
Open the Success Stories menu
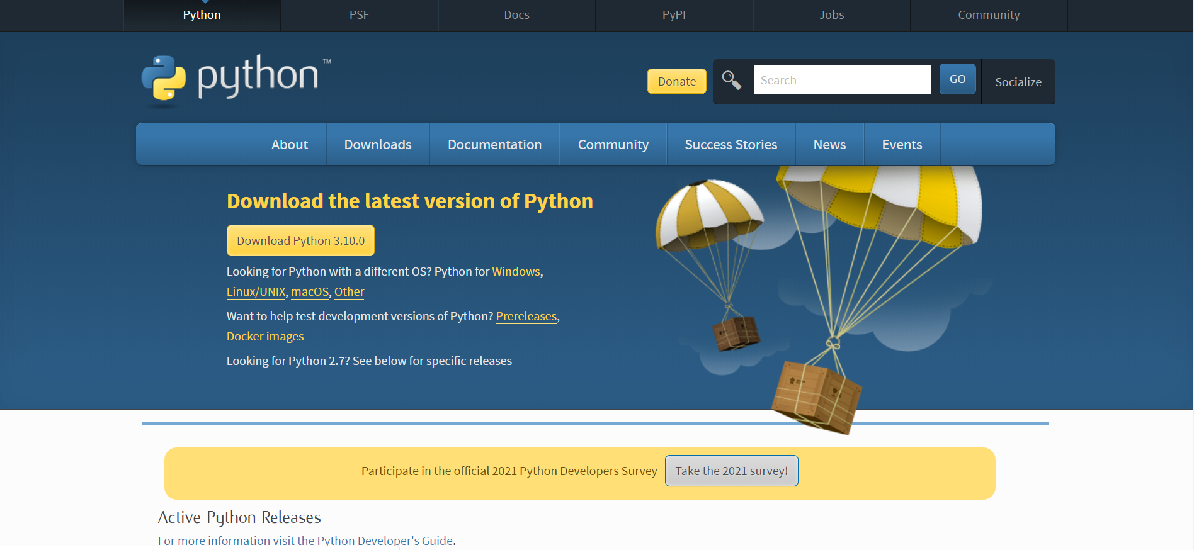pyautogui.click(x=731, y=145)
